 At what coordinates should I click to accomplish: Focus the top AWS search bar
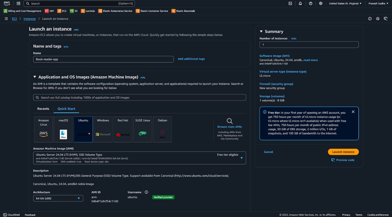[79, 3]
